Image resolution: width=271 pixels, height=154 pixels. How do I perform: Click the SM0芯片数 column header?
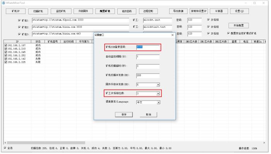coord(191,42)
